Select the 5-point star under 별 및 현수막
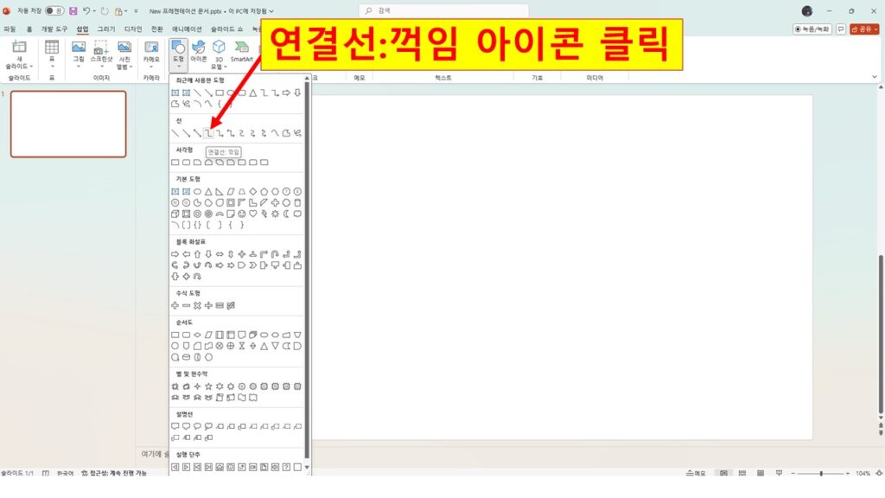This screenshot has width=885, height=498. tap(208, 386)
